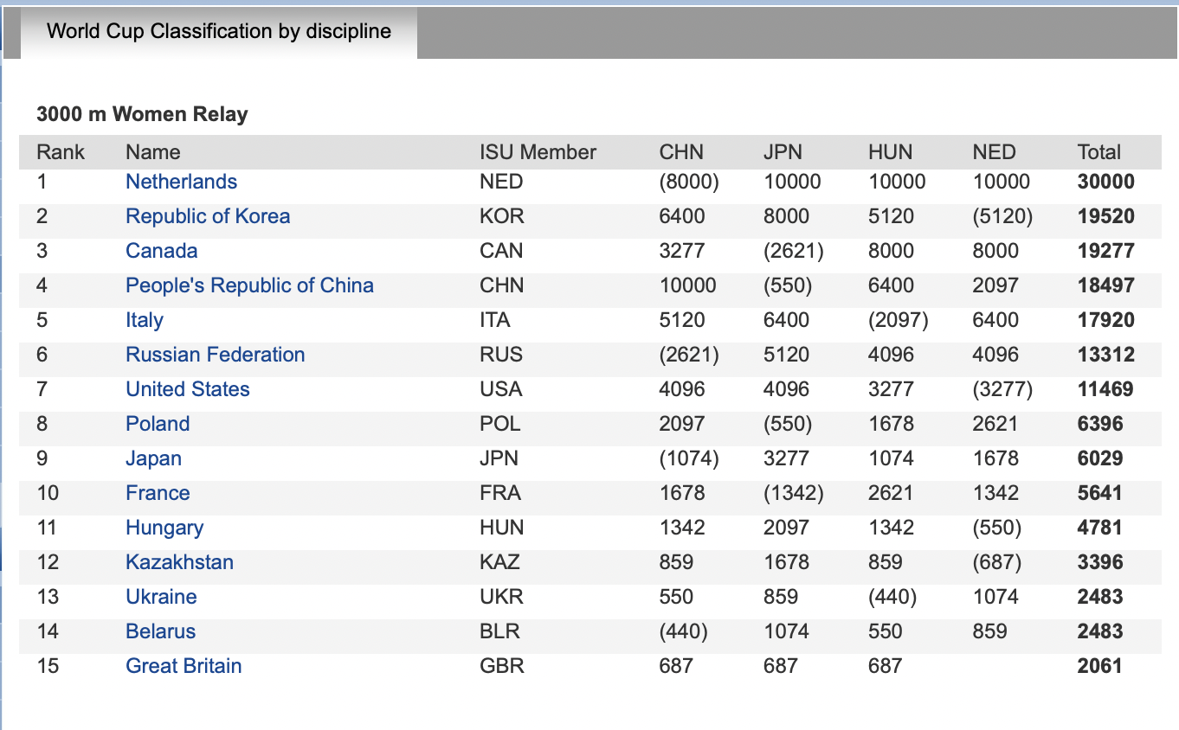Click the Kazakhstan team link
Image resolution: width=1179 pixels, height=730 pixels.
[180, 562]
